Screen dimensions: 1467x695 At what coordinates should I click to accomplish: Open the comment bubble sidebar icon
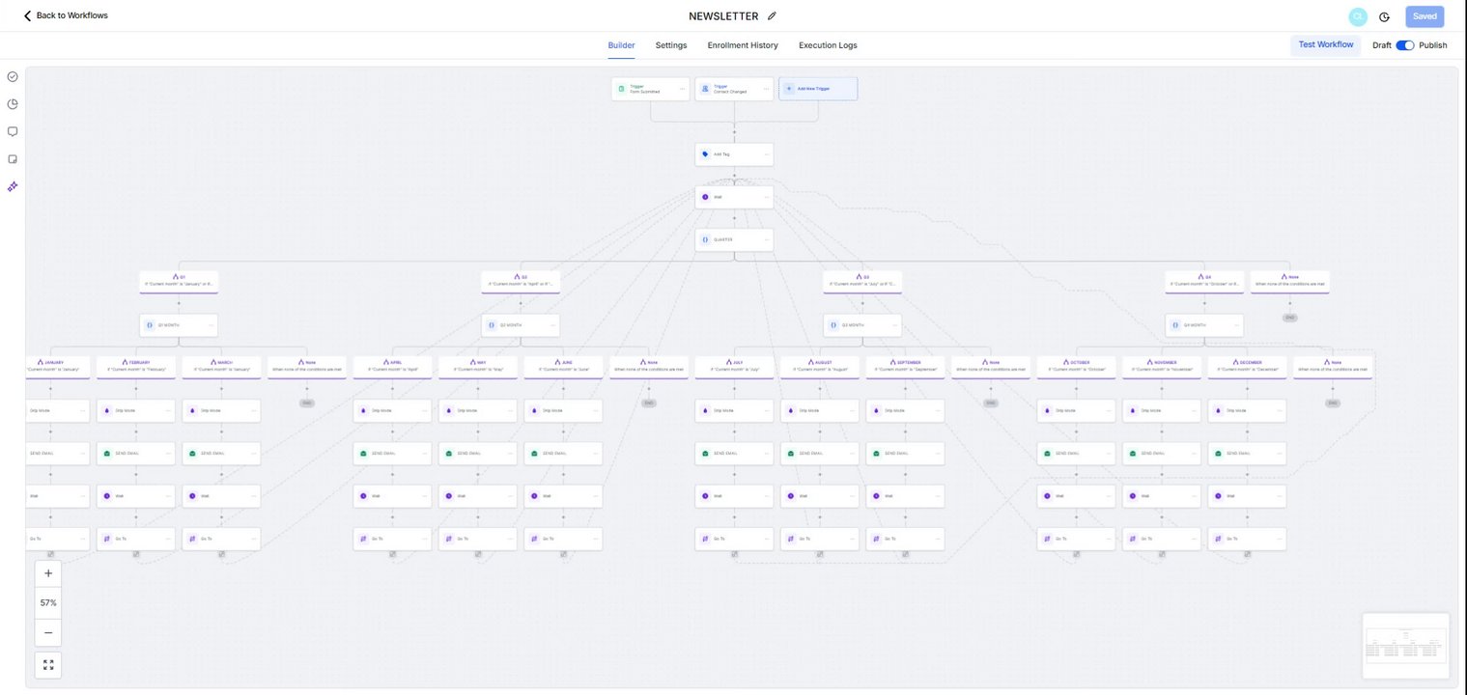point(13,131)
